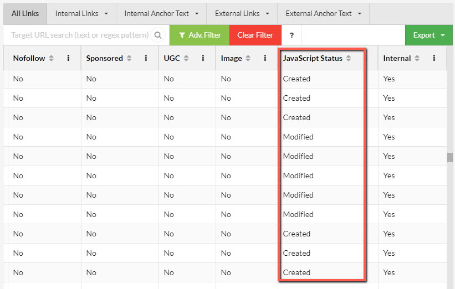Screen dimensions: 455x289
Task: Open Sponsored column options menu
Action: tap(146, 58)
